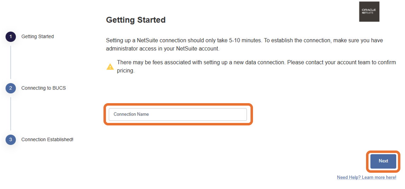
Task: Click the "Setting up a NetSuite connection" text
Action: pos(146,41)
